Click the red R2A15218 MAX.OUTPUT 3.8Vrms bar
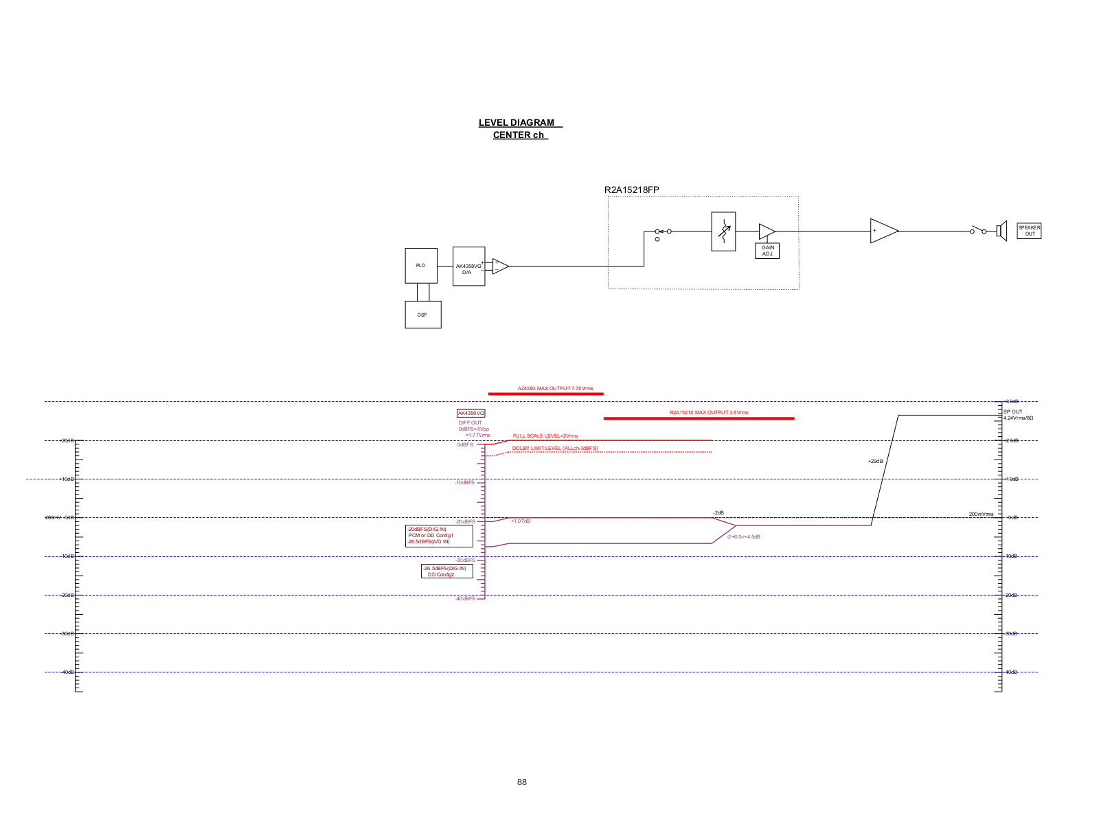 (699, 418)
